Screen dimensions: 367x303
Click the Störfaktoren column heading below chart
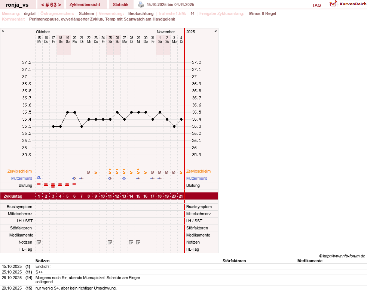[x=234, y=261]
